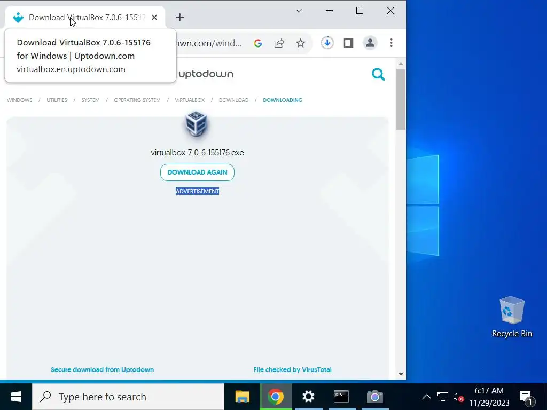
Task: Open Command Prompt taskbar icon
Action: (x=341, y=397)
